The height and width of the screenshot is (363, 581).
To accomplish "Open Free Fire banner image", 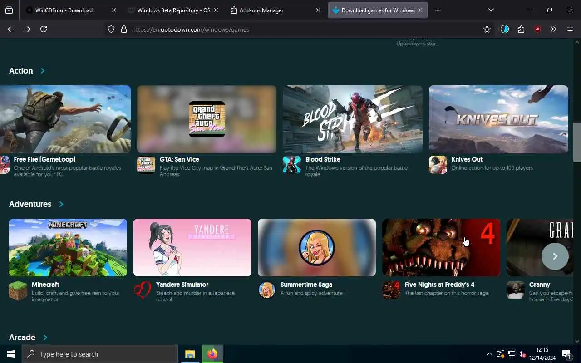I will click(65, 119).
